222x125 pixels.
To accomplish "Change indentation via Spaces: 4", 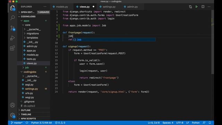I will 168,123.
